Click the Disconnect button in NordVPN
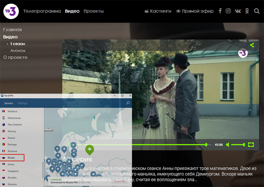The width and height of the screenshot is (264, 187). [120, 181]
